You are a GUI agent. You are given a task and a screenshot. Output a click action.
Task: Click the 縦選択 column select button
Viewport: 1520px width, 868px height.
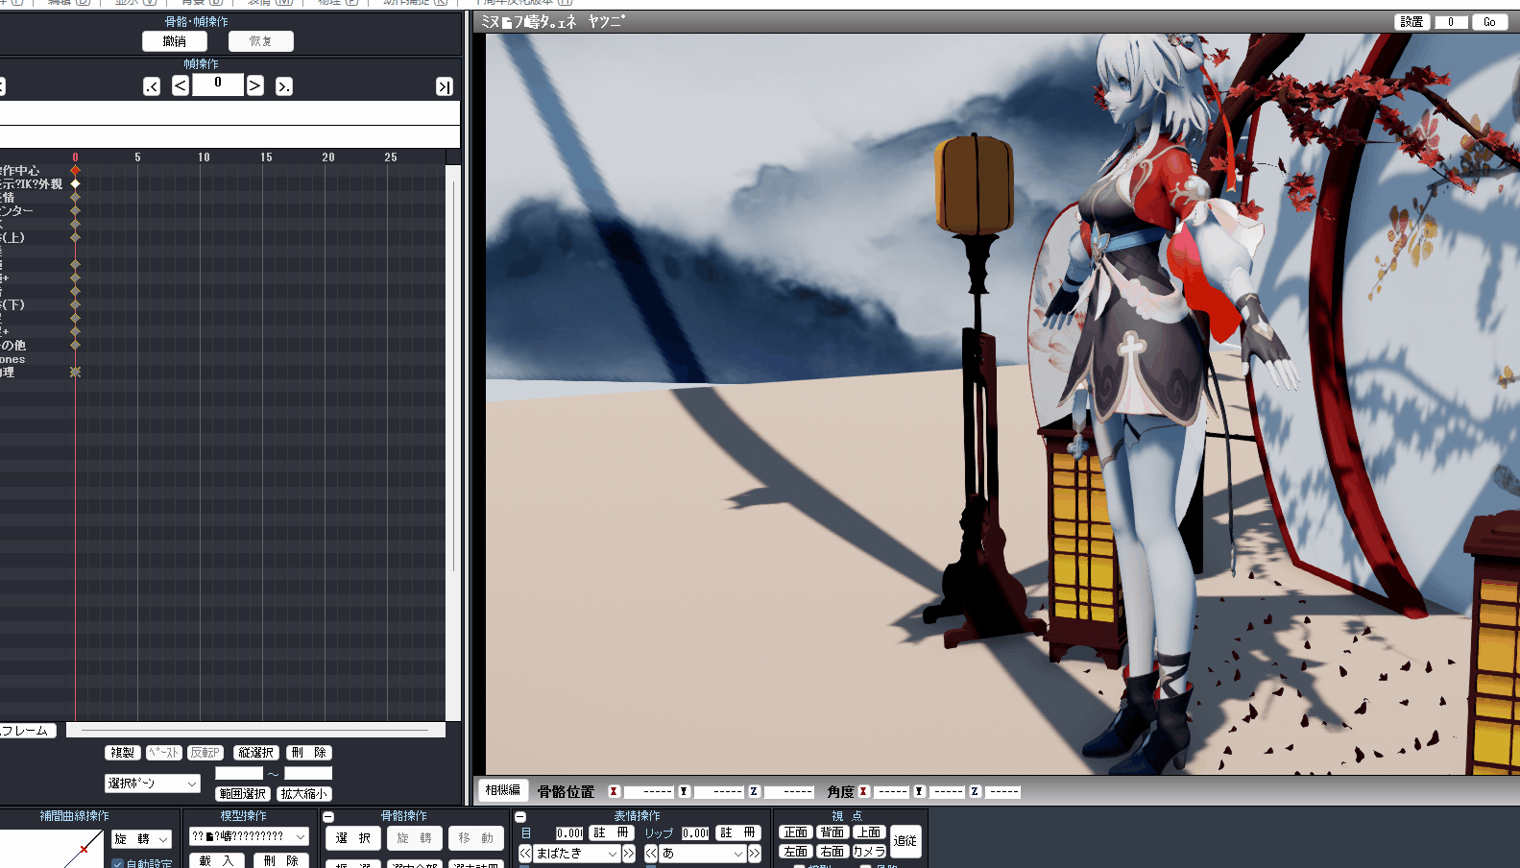(x=256, y=753)
